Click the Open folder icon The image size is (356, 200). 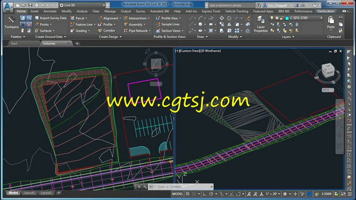[x=24, y=5]
